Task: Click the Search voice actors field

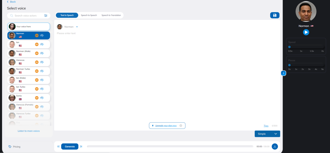Action: click(x=29, y=16)
